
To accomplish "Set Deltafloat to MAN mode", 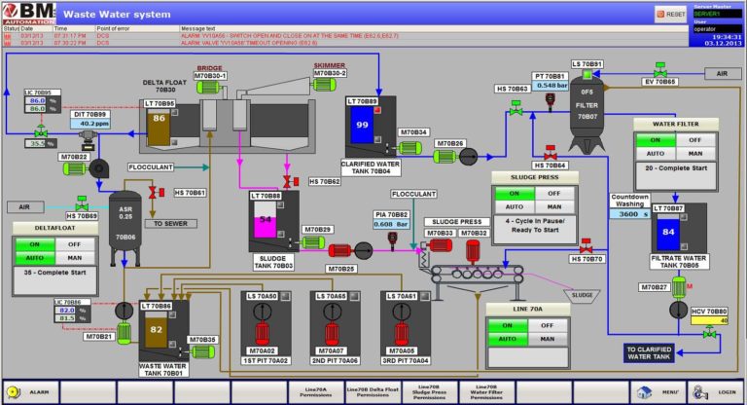I will [75, 258].
